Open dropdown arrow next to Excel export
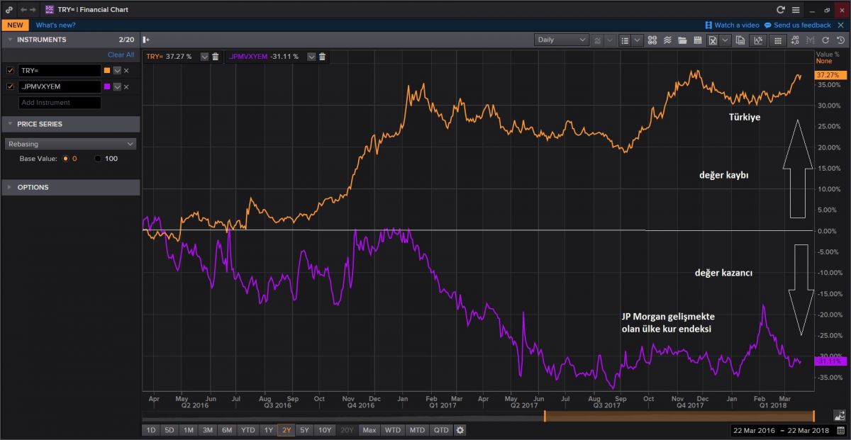Image resolution: width=851 pixels, height=440 pixels. point(725,40)
